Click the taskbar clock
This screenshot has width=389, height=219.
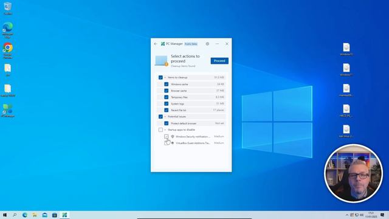click(371, 215)
